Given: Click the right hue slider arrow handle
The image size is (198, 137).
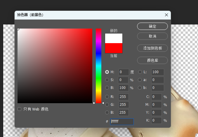Looking at the screenshot, I should coord(103,103).
